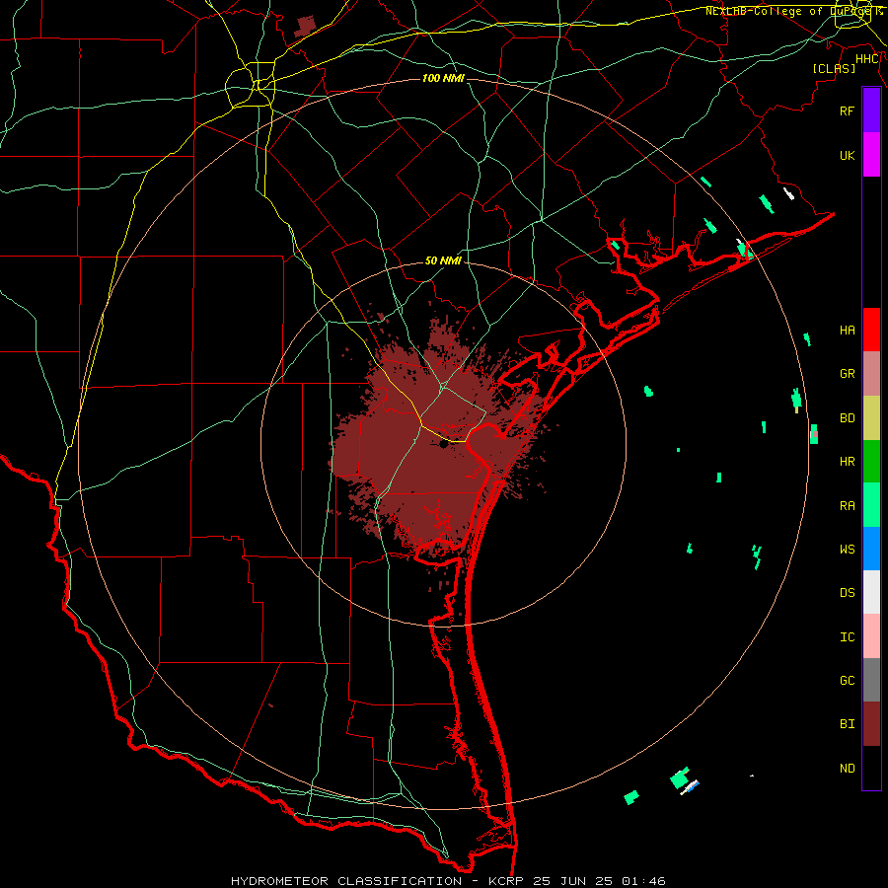This screenshot has width=888, height=888.
Task: Click the small brown echo patch near top
Action: point(305,26)
